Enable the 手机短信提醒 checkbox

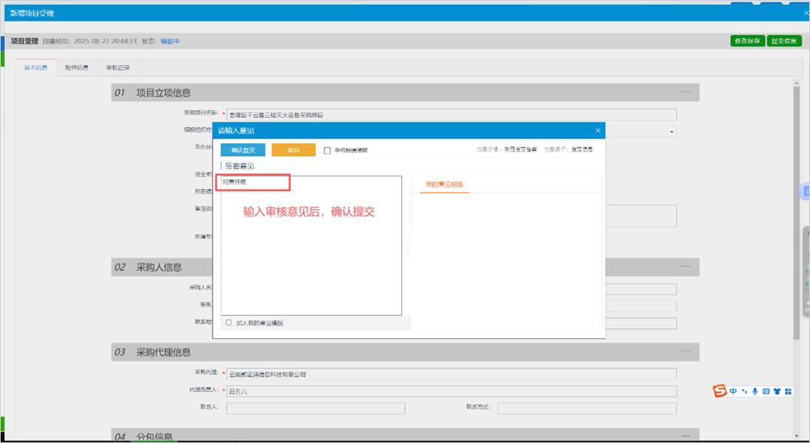pyautogui.click(x=327, y=151)
